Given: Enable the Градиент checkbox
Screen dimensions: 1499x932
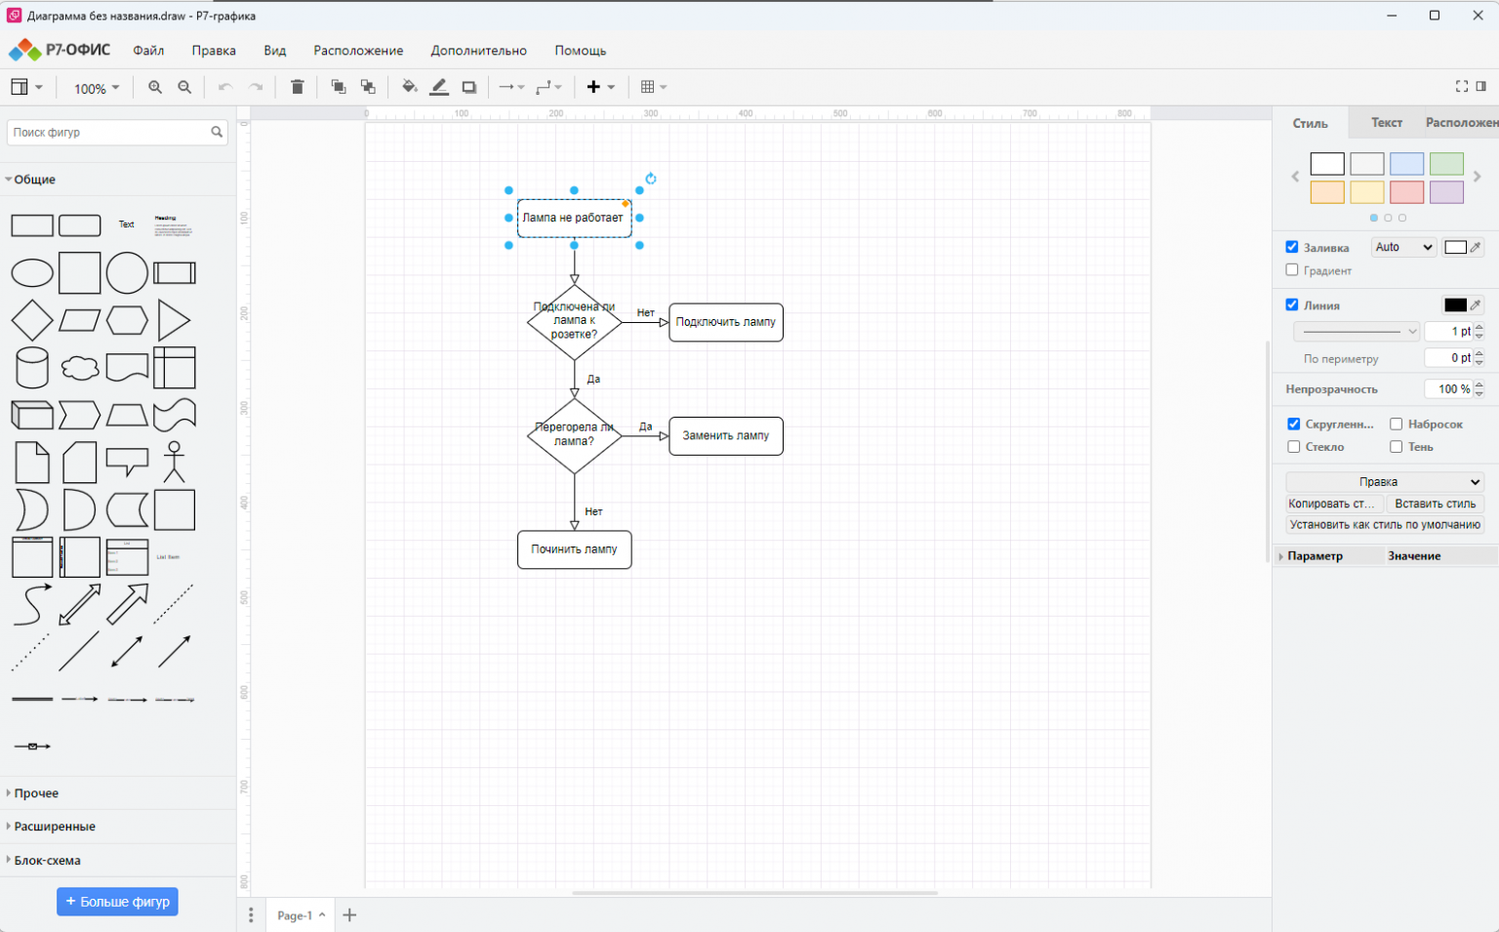Looking at the screenshot, I should pyautogui.click(x=1292, y=270).
